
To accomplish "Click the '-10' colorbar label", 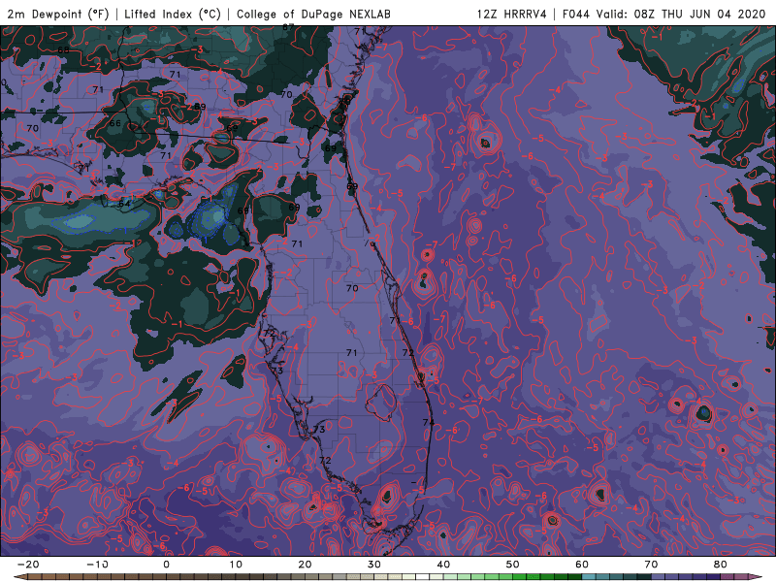I will pyautogui.click(x=98, y=565).
